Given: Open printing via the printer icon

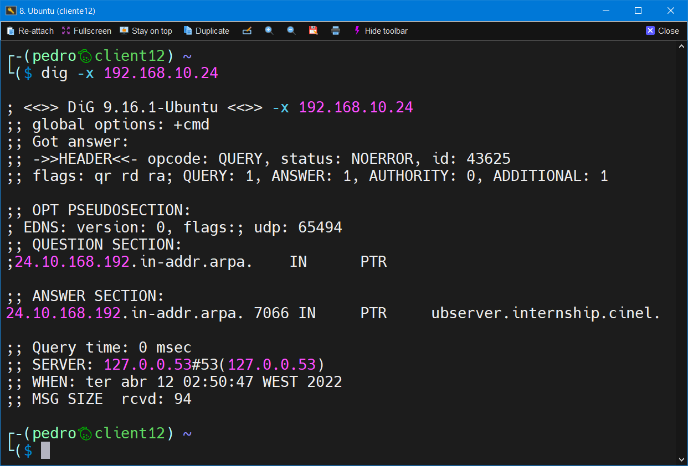Looking at the screenshot, I should tap(336, 31).
